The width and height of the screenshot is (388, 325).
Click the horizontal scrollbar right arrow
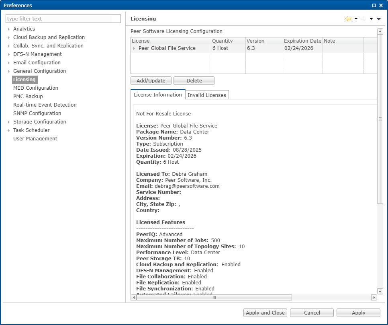pyautogui.click(x=374, y=297)
